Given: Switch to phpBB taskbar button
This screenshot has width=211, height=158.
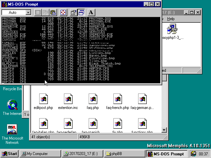Looking at the screenshot, I should 125,154.
